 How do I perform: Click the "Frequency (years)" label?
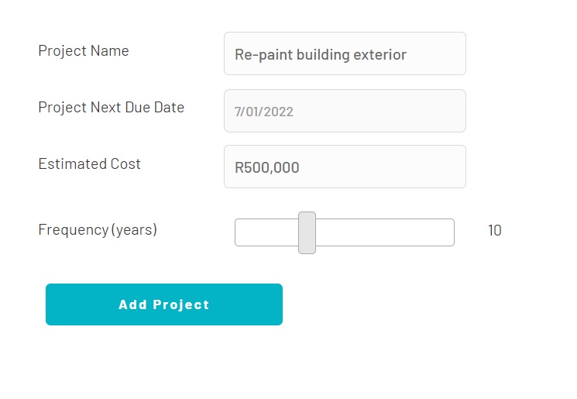click(x=98, y=230)
